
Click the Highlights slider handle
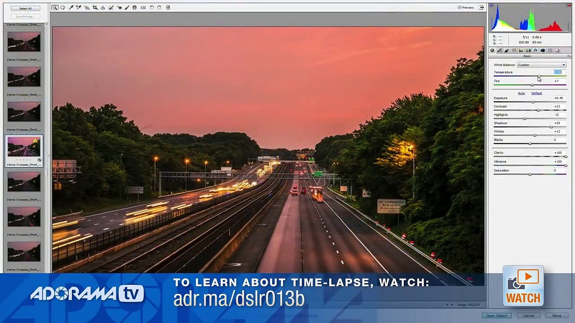[524, 118]
